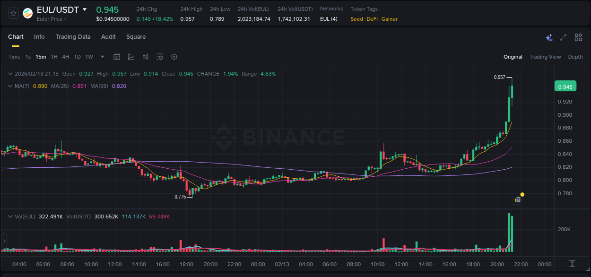Expand the chart to fullscreen

[563, 37]
